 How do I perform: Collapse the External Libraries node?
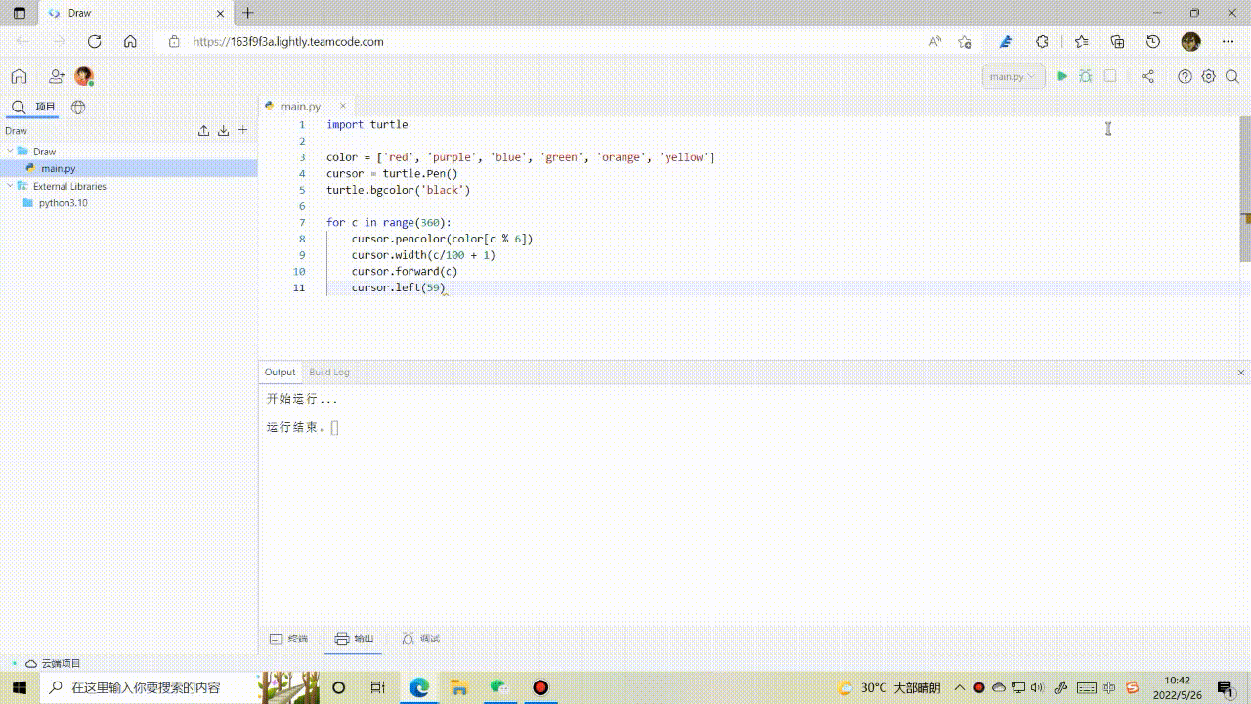click(10, 186)
